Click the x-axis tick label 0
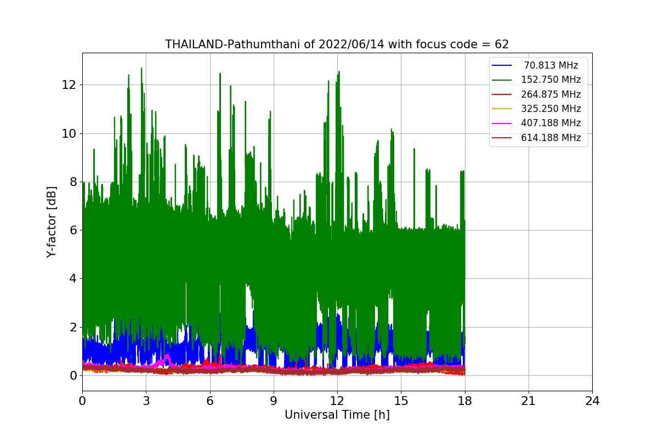Viewport: 658px width, 439px height. (82, 401)
